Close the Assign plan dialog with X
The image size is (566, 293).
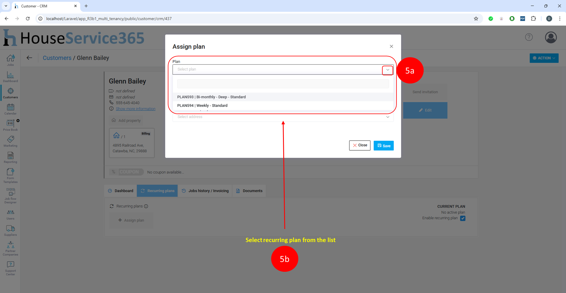coord(391,46)
